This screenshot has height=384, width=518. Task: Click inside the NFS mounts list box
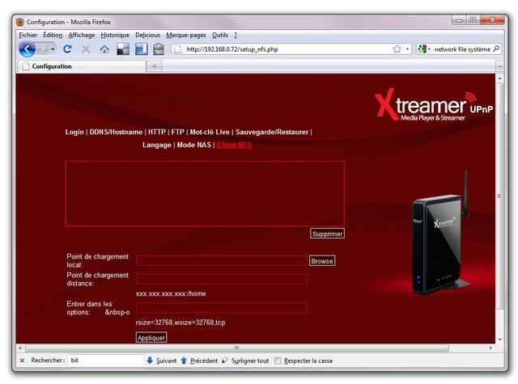[205, 194]
